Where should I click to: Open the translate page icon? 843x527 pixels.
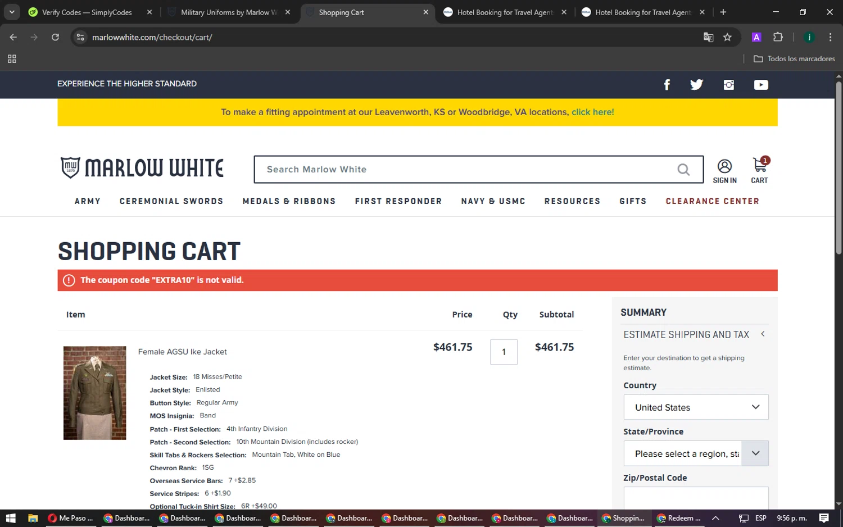(x=708, y=37)
